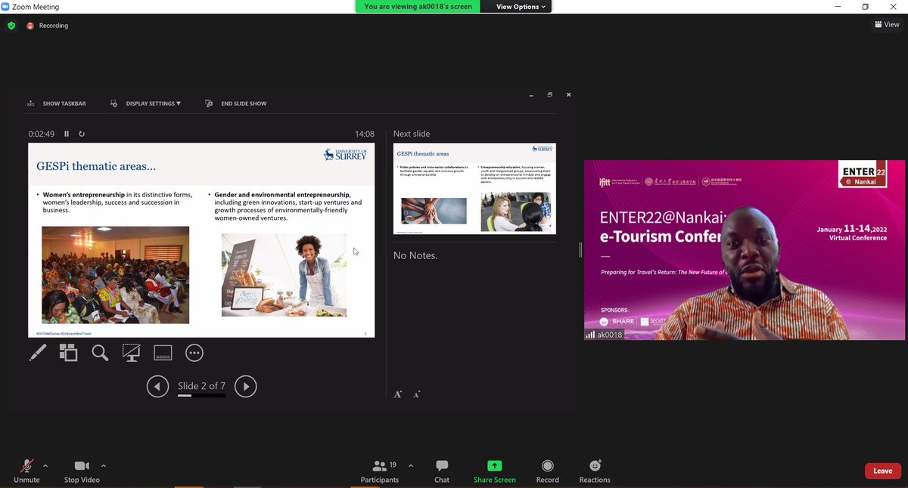Click Show Taskbar in presenter view

coord(56,103)
